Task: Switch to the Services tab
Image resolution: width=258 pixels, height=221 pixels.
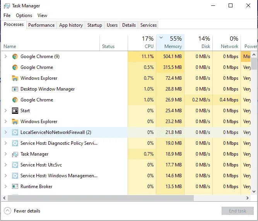Action: [149, 25]
